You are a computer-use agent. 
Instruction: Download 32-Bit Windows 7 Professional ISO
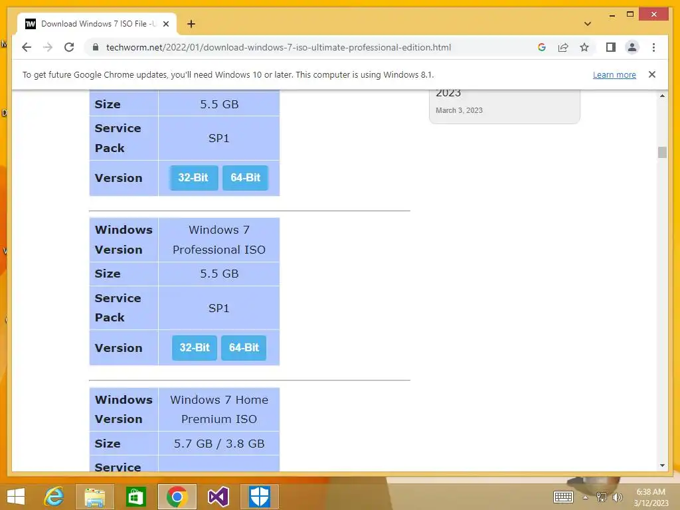coord(195,347)
